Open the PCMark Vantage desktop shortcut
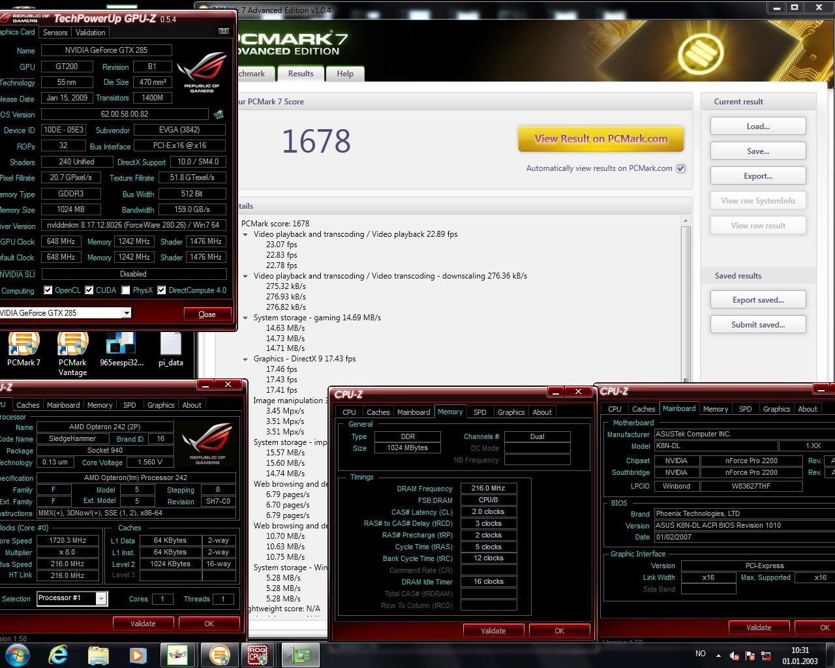Viewport: 835px width, 668px height. pos(72,354)
